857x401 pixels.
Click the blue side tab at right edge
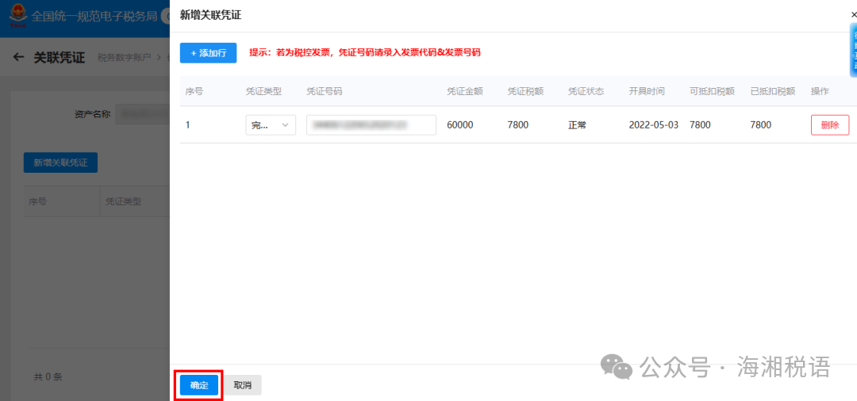(853, 50)
